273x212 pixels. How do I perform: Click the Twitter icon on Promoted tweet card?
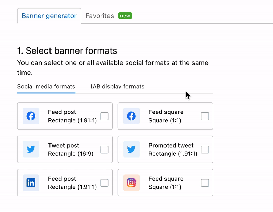click(131, 149)
